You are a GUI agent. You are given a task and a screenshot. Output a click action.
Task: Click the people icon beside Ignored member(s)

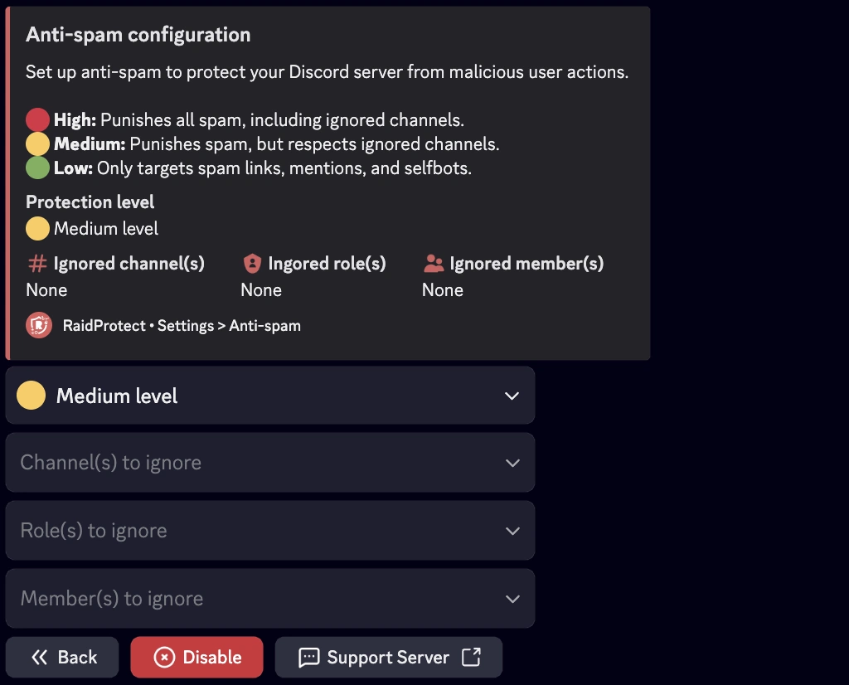coord(434,264)
